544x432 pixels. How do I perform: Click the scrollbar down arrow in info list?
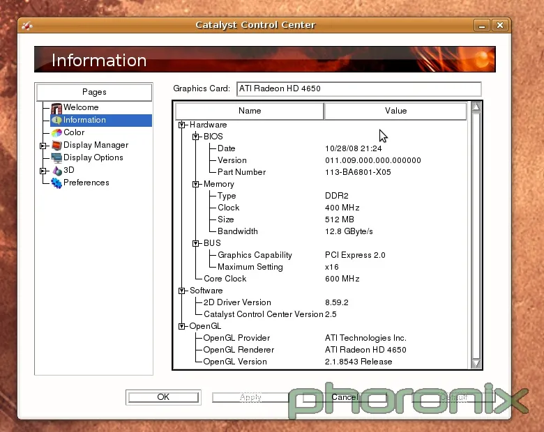pos(476,363)
